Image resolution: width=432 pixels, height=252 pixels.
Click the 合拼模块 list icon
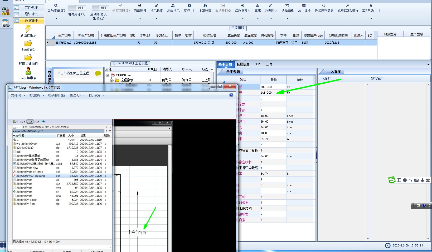coord(304,6)
